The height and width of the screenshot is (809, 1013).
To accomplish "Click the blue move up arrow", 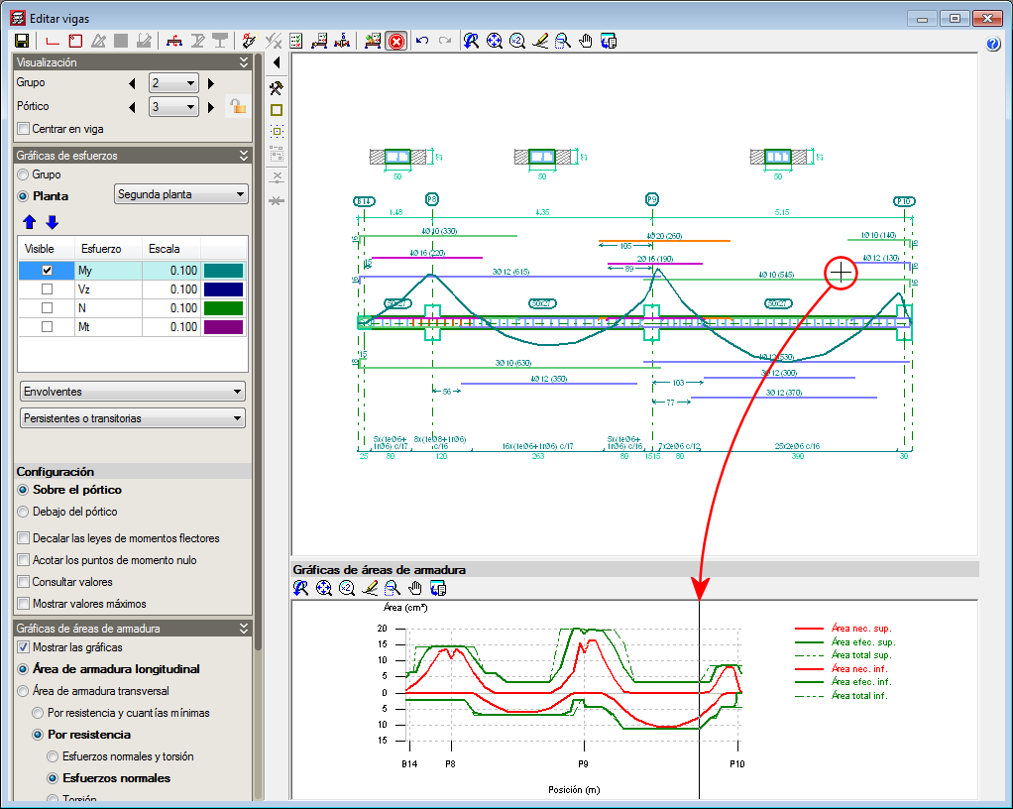I will 29,221.
